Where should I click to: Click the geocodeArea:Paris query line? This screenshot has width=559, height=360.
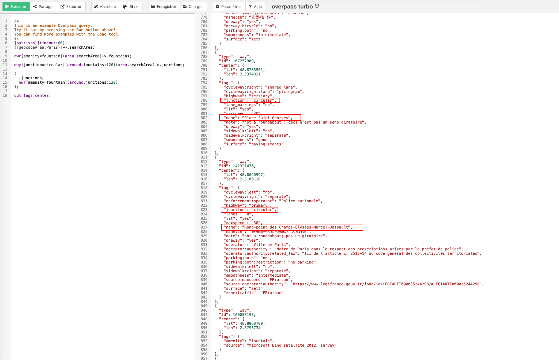pos(54,47)
